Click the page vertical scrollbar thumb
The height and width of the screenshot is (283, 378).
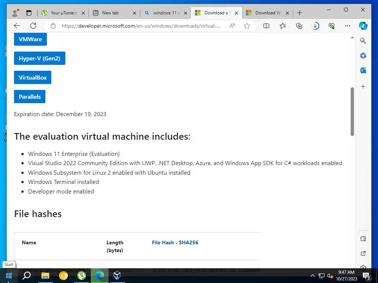[352, 112]
